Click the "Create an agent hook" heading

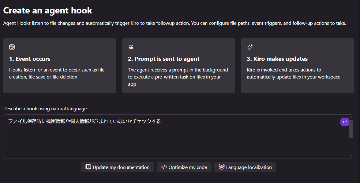tap(47, 10)
